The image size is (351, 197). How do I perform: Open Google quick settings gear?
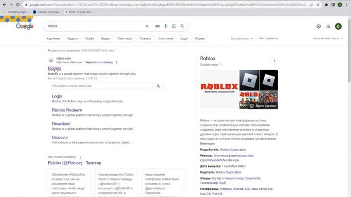pos(319,26)
